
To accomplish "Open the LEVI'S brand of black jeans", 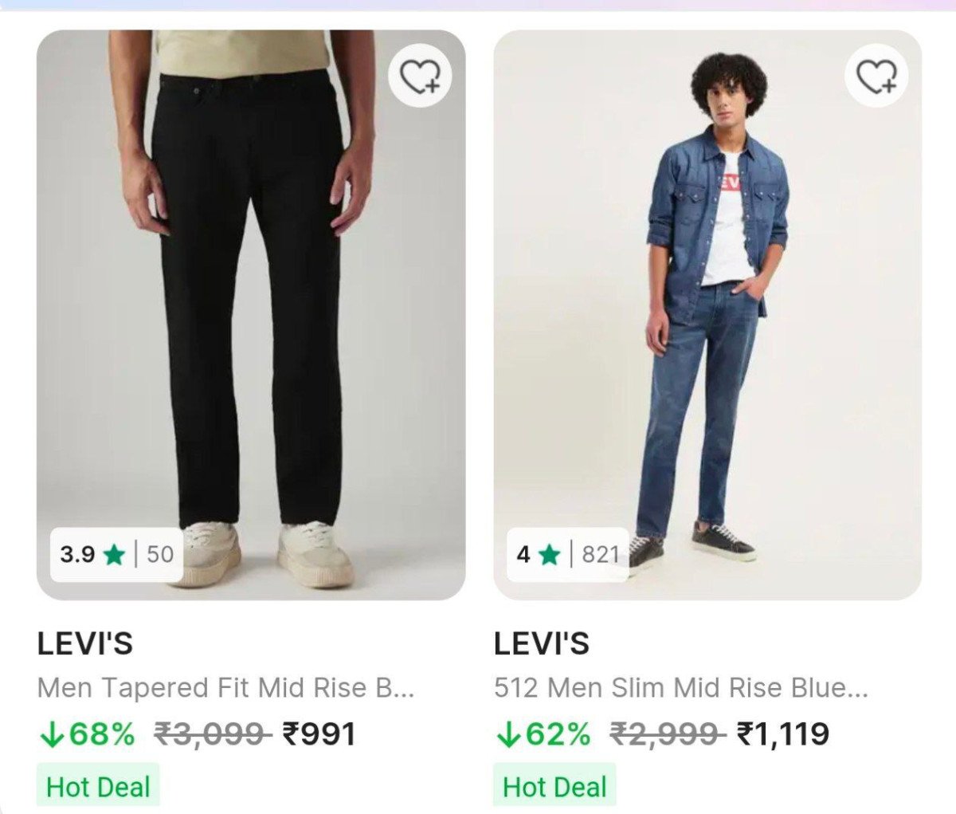I will click(85, 643).
